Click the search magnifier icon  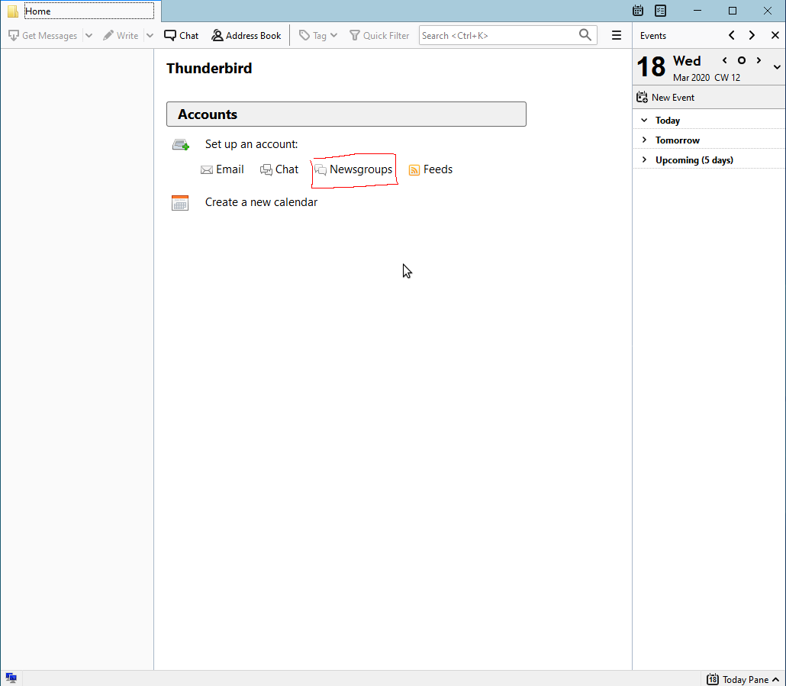tap(585, 35)
